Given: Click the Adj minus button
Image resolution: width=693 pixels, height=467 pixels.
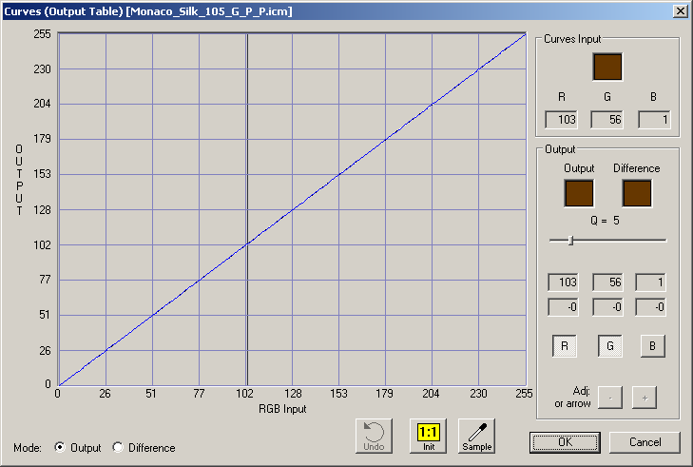Looking at the screenshot, I should [x=610, y=398].
